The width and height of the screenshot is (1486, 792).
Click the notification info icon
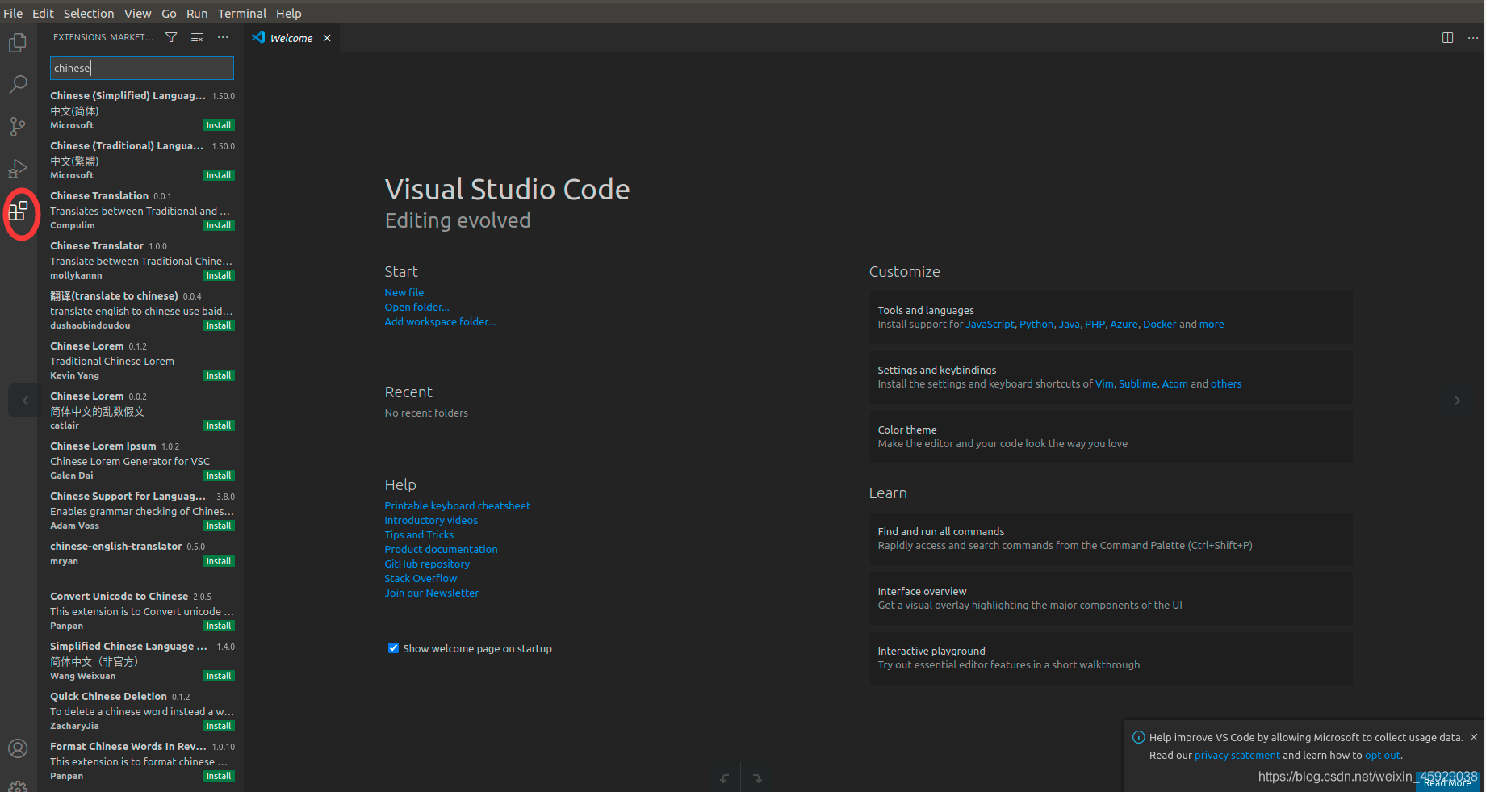[1138, 737]
